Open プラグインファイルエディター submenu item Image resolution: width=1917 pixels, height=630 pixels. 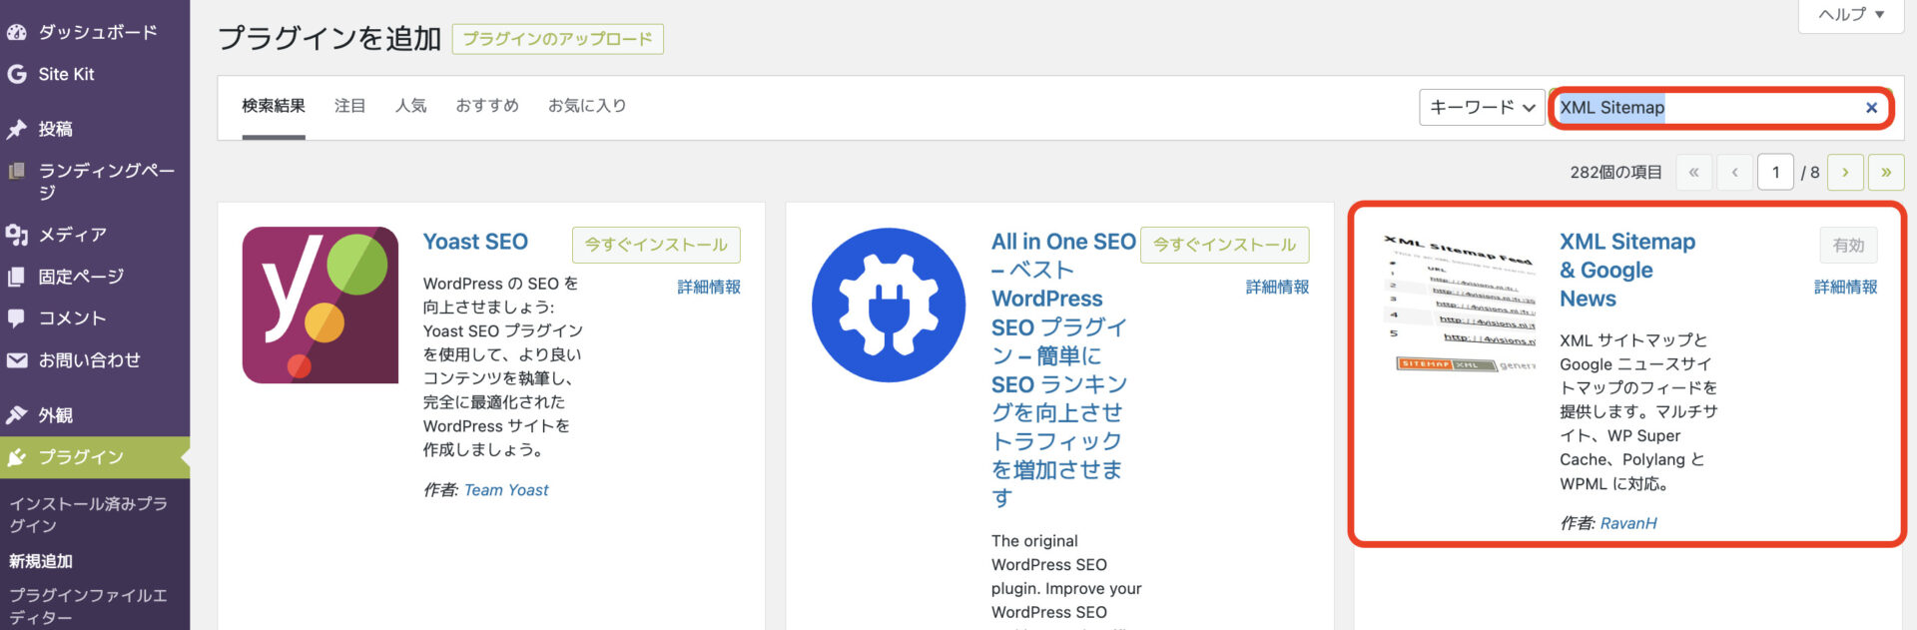pyautogui.click(x=88, y=606)
